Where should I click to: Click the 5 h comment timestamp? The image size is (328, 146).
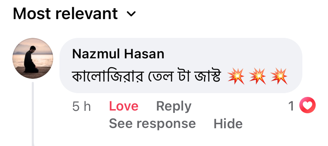pos(81,106)
